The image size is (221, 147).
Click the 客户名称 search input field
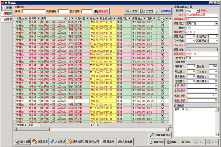coord(87,11)
